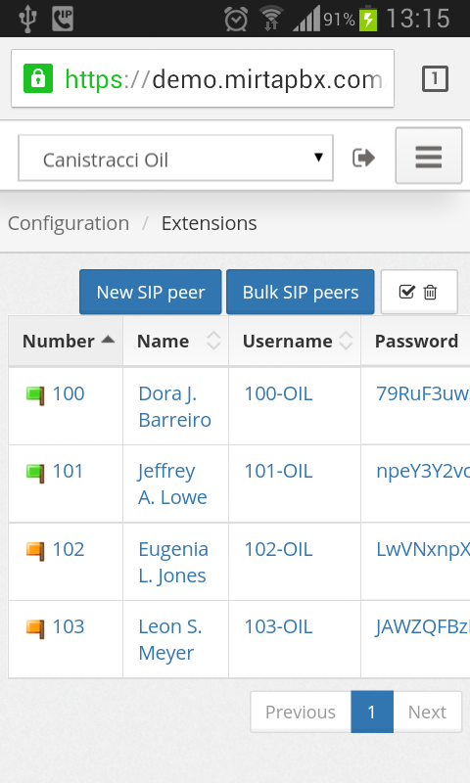470x783 pixels.
Task: Tap the green SSL padlock icon
Action: point(38,78)
